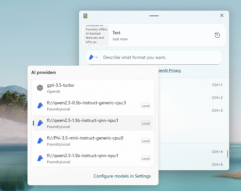The width and height of the screenshot is (241, 191).
Task: Click the Local badge on the Phi-3.5-mini row
Action: click(x=145, y=141)
